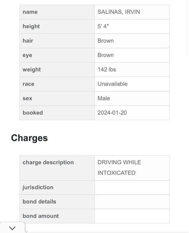189x233 pixels.
Task: Select the sex value Male
Action: point(104,98)
